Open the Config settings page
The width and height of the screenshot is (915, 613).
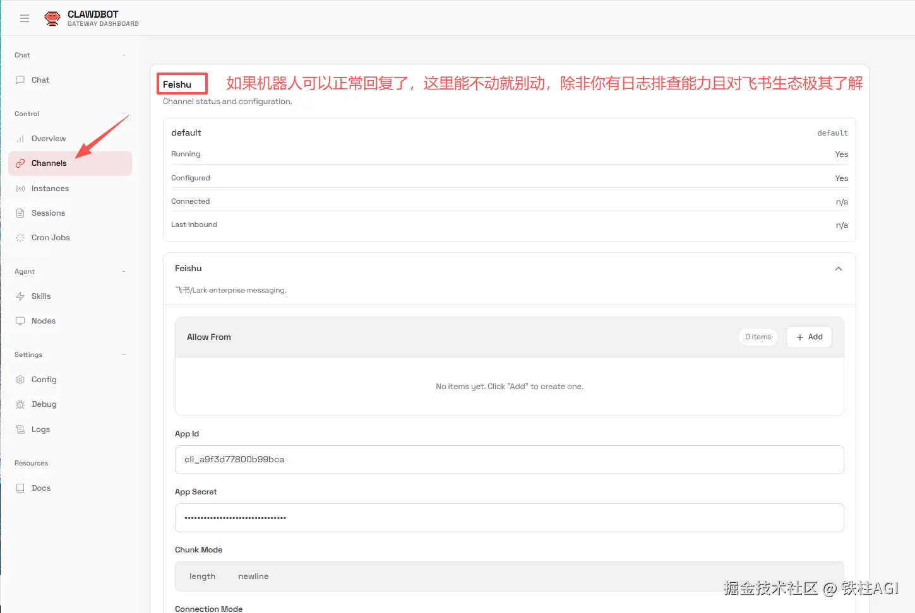[x=70, y=380]
